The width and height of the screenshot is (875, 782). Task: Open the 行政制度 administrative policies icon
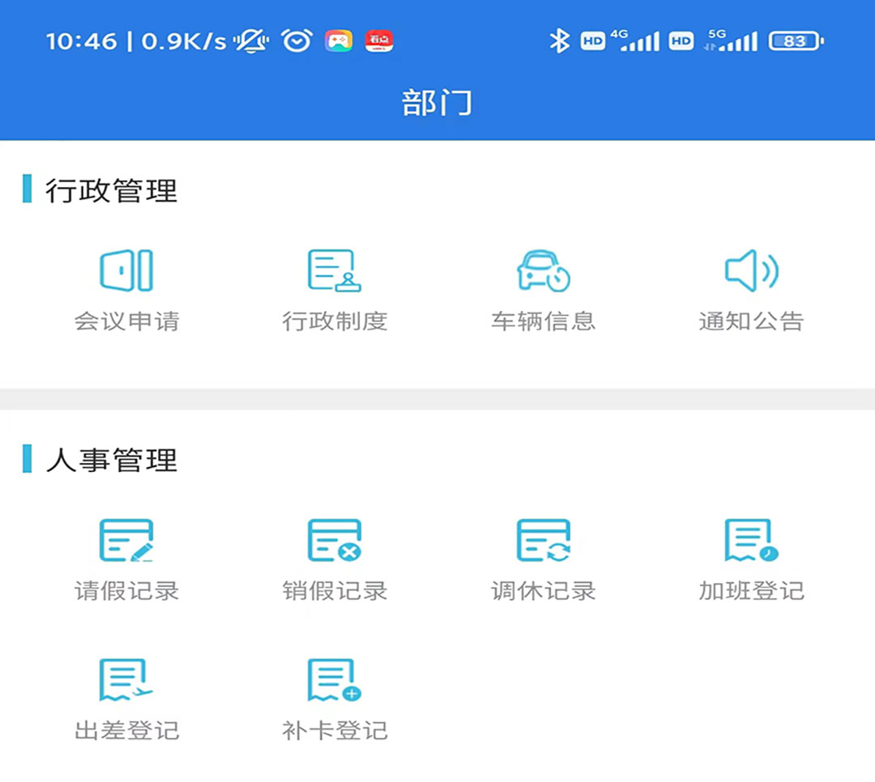[x=335, y=270]
